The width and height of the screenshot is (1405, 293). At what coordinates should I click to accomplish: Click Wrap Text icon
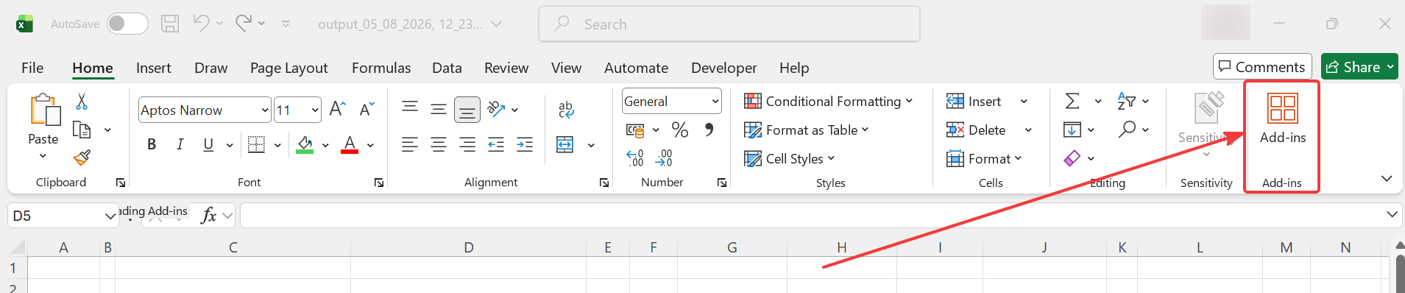[x=566, y=110]
